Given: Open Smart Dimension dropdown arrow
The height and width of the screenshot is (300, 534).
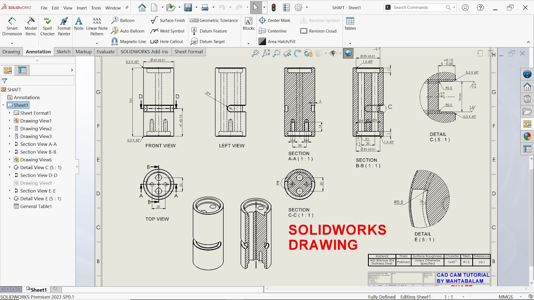Looking at the screenshot, I should [x=12, y=43].
